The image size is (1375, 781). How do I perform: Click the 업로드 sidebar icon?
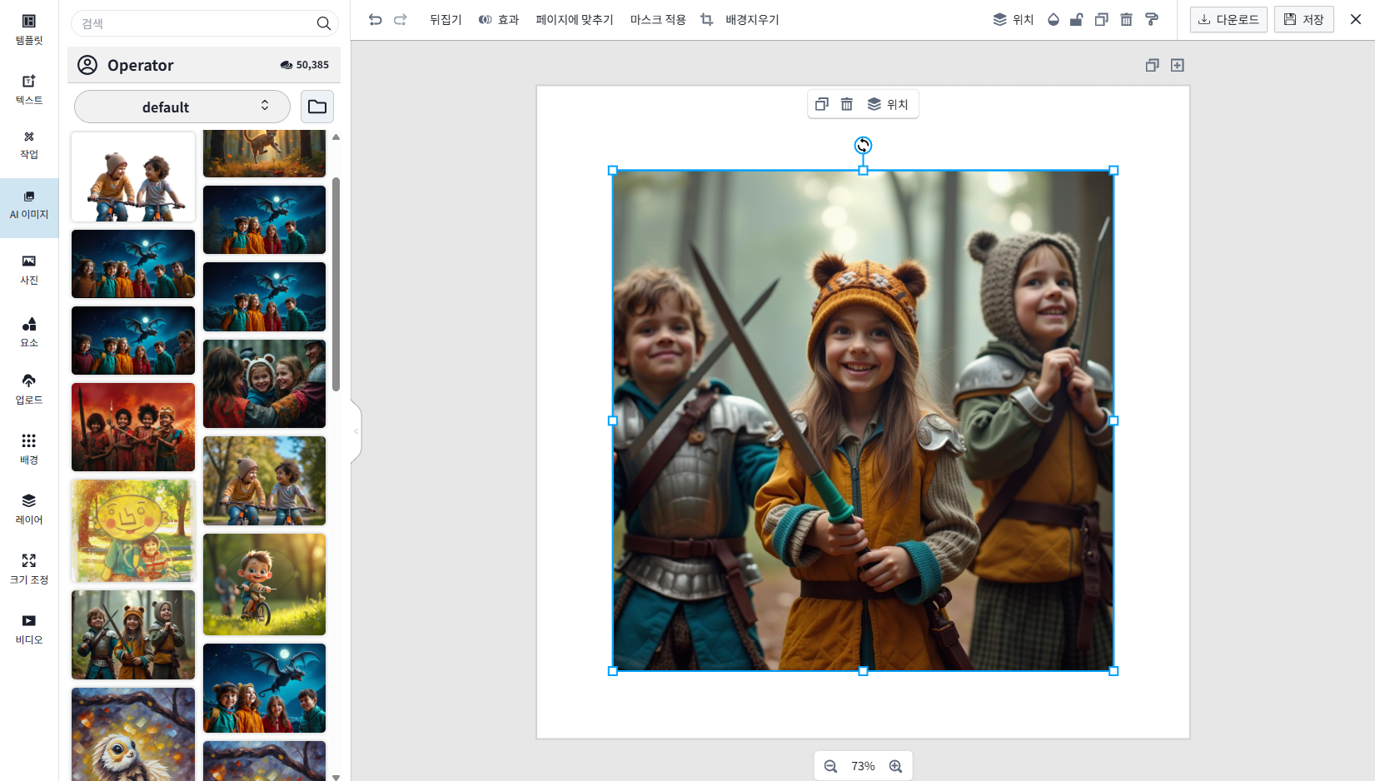(28, 389)
